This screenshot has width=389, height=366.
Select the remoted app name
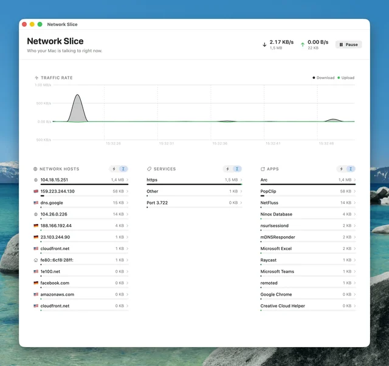pos(269,283)
